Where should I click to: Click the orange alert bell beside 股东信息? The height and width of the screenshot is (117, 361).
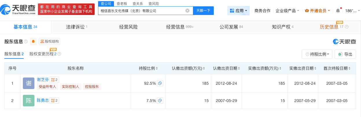33,41
